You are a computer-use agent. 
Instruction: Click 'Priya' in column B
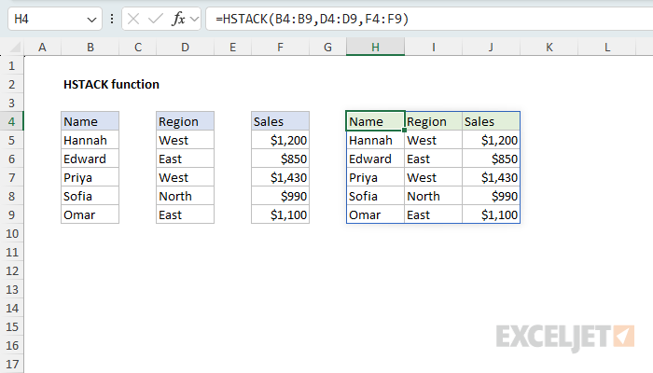(x=90, y=178)
